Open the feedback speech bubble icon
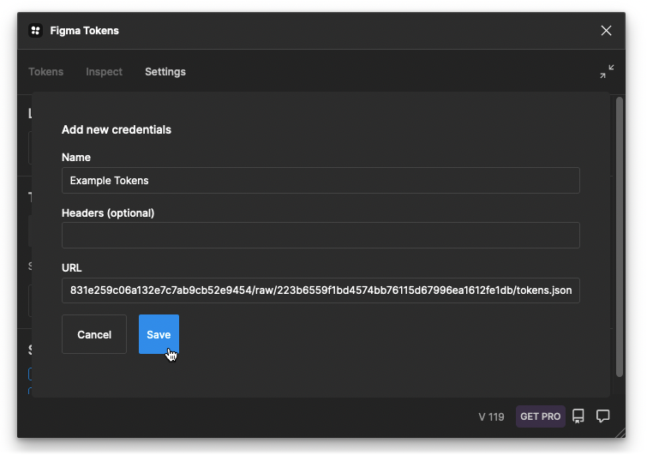This screenshot has width=647, height=455. tap(603, 416)
